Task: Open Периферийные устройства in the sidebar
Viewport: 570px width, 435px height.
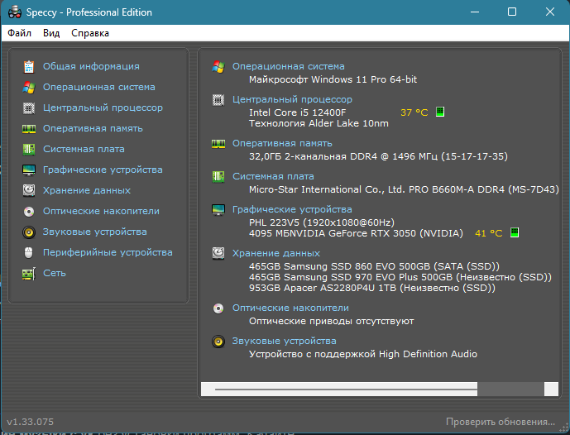Action: pos(108,252)
